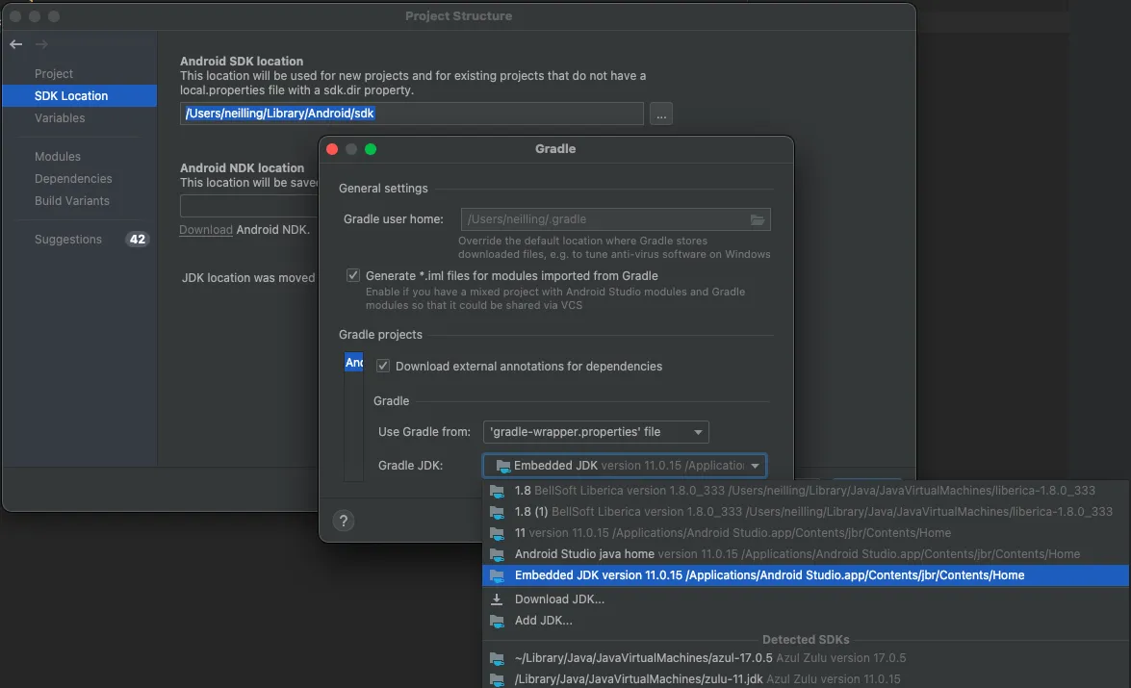Click the JDK icon inside Gradle JDK combo box
1131x688 pixels.
tap(502, 466)
